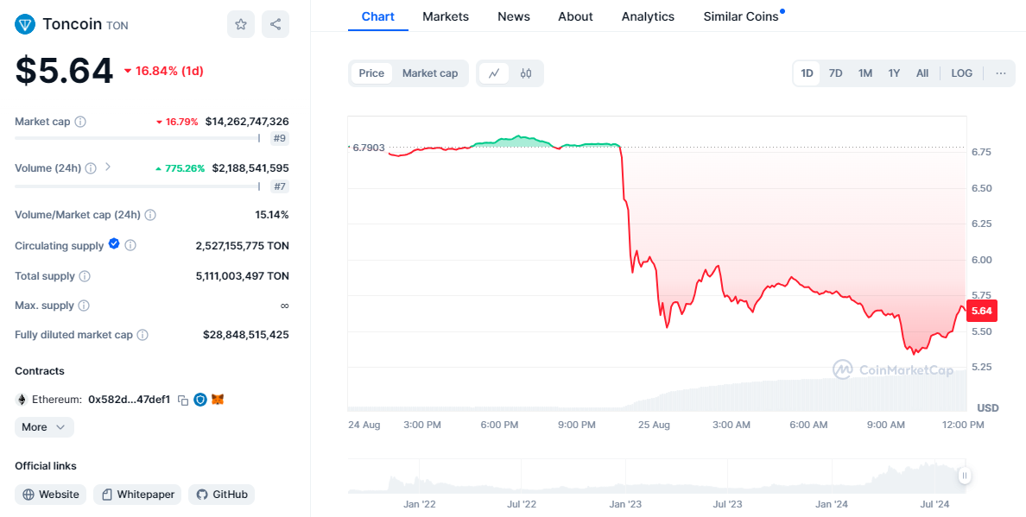The width and height of the screenshot is (1026, 517).
Task: Click the 2,527,155,775 TON circulating supply
Action: point(242,246)
